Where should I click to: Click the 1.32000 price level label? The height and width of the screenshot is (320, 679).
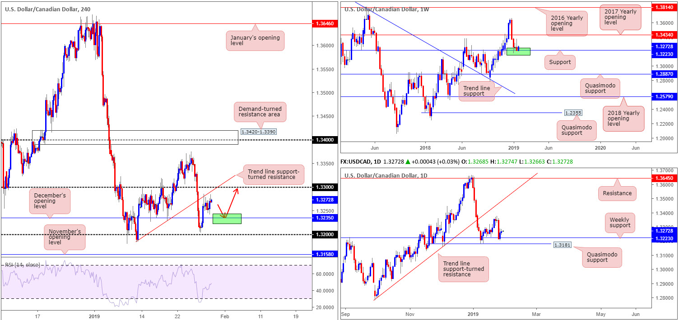point(325,234)
